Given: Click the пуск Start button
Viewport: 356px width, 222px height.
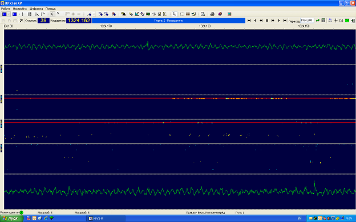Looking at the screenshot, I should tap(11, 219).
